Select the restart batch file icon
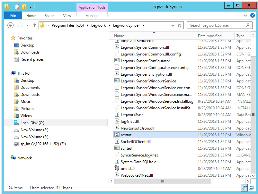258x194 pixels. (117, 135)
